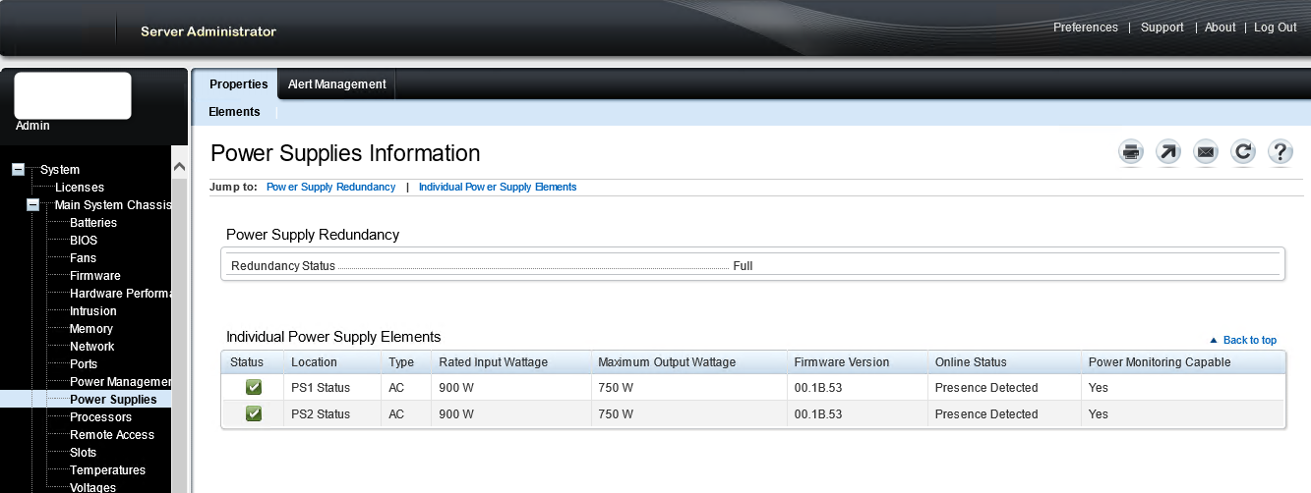Open Slots in the tree
Image resolution: width=1311 pixels, height=493 pixels.
84,453
